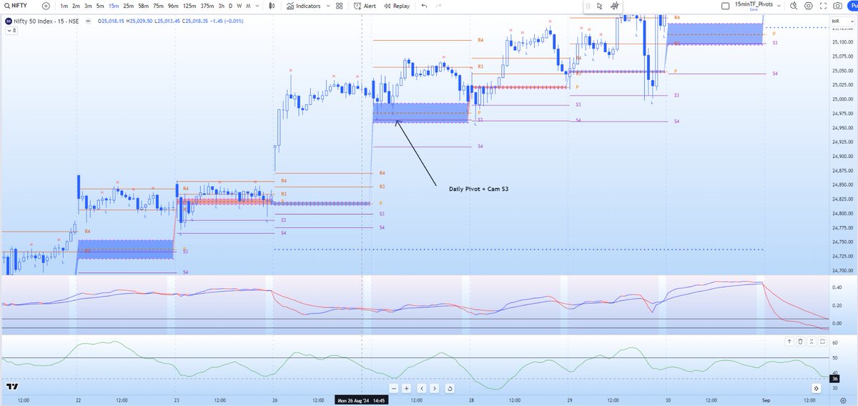Select the 3m timeframe
858x406 pixels.
(x=88, y=6)
